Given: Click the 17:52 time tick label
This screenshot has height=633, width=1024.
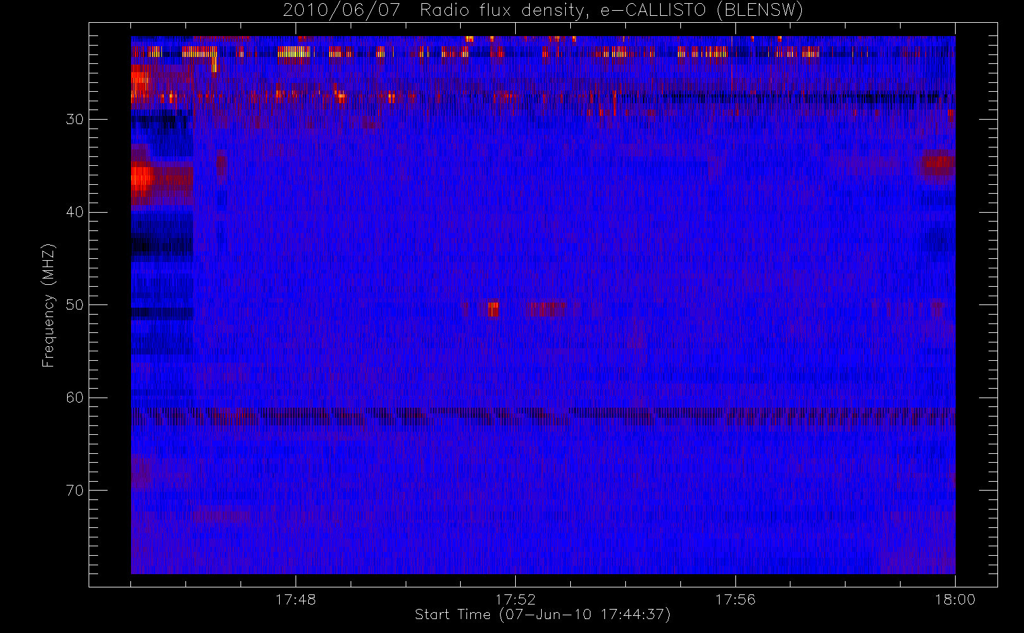Looking at the screenshot, I should click(x=515, y=599).
